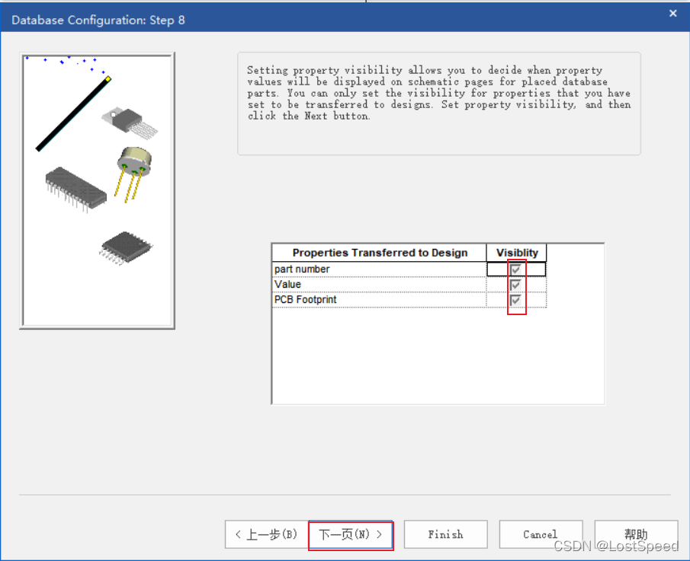The height and width of the screenshot is (561, 690).
Task: Click the small SOIC chip image
Action: [x=126, y=247]
